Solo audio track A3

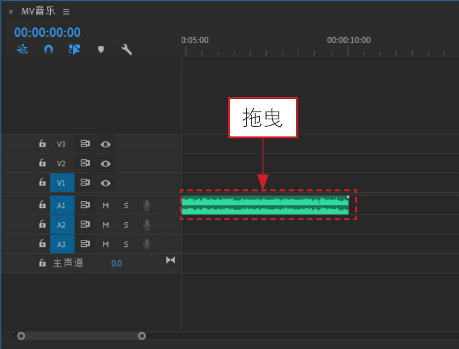[x=126, y=244]
